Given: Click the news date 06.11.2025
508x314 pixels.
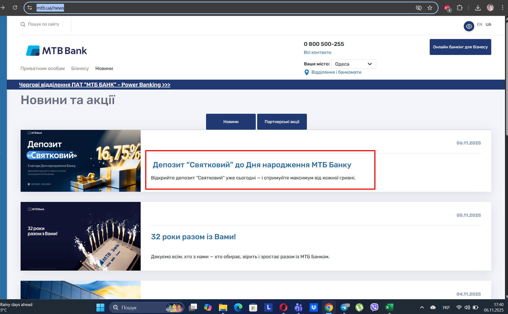Looking at the screenshot, I should 469,143.
